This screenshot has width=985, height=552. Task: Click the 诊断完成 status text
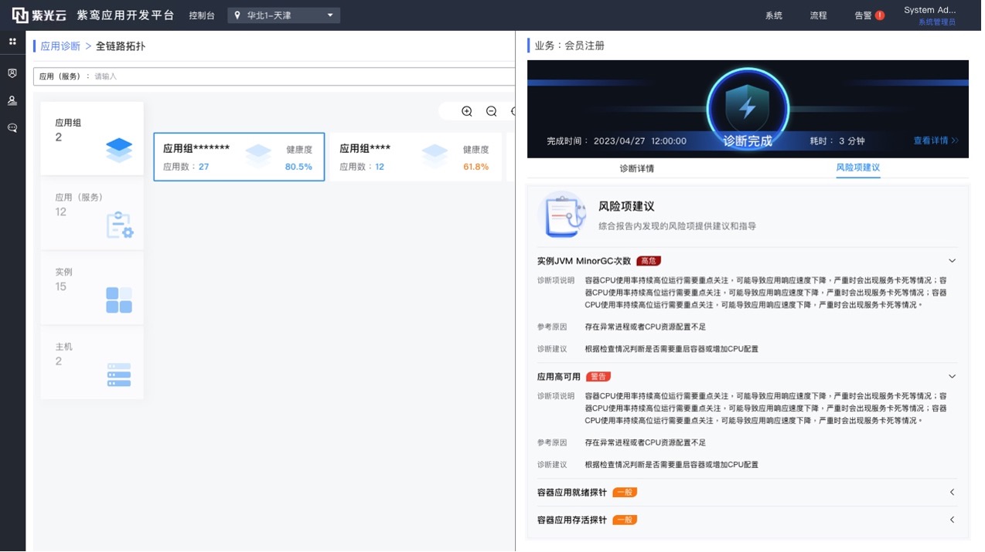750,142
